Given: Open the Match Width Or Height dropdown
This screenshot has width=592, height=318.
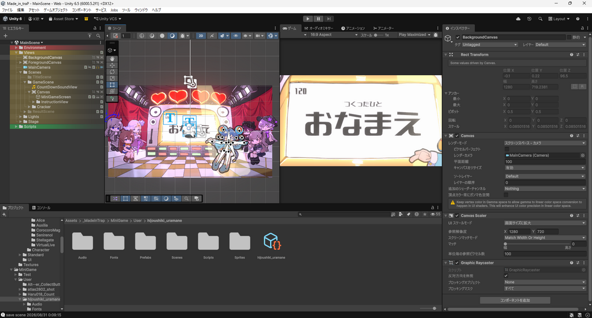Looking at the screenshot, I should pos(545,238).
